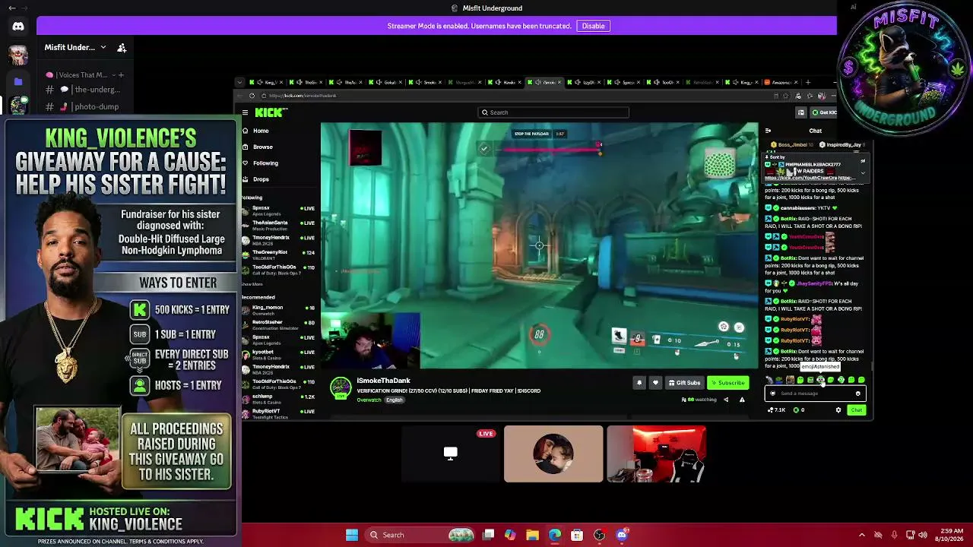Click the Overwatch category link
Viewport: 973px width, 547px height.
click(369, 400)
